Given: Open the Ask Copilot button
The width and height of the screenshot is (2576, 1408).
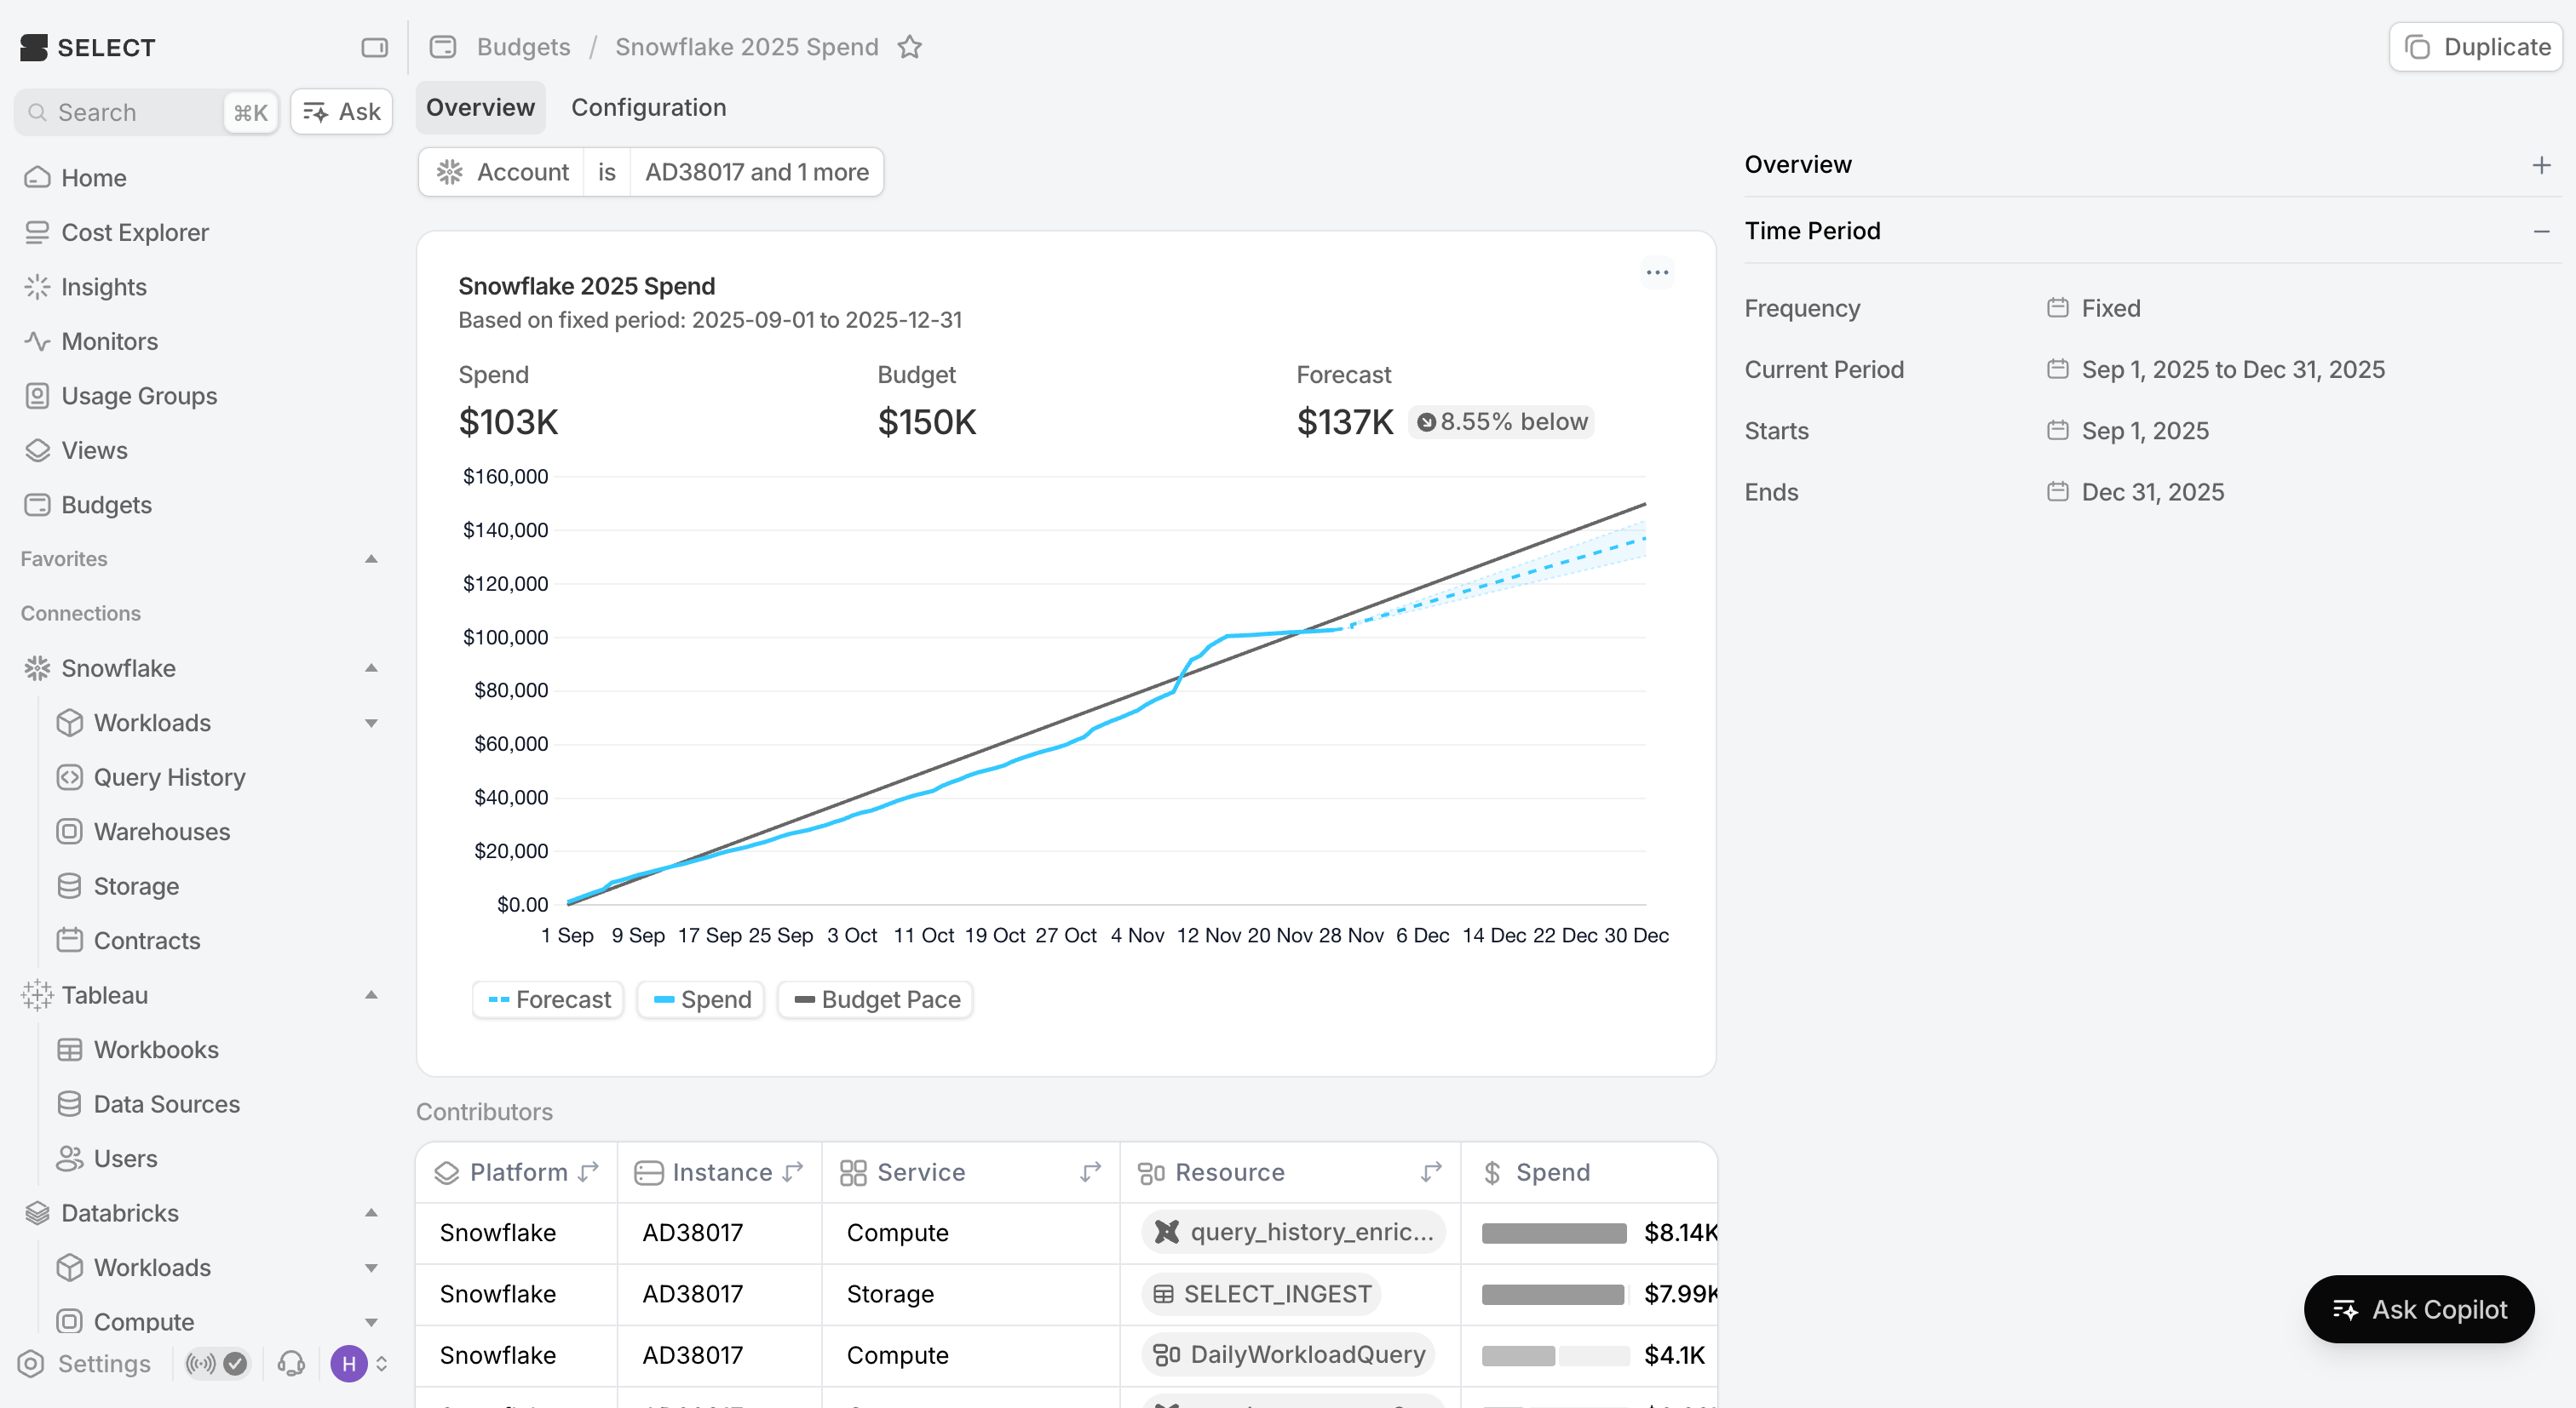Looking at the screenshot, I should tap(2419, 1309).
